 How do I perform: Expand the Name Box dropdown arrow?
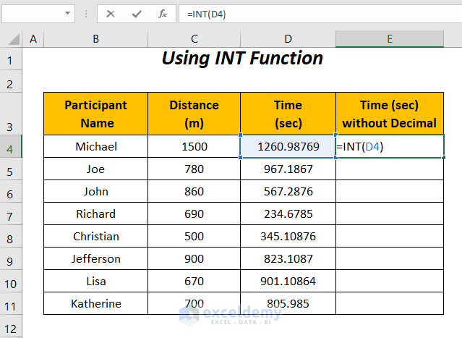[x=68, y=13]
